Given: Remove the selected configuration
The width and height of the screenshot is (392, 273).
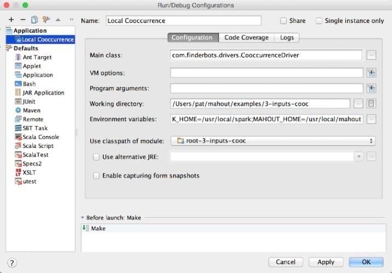Looking at the screenshot, I should click(23, 20).
